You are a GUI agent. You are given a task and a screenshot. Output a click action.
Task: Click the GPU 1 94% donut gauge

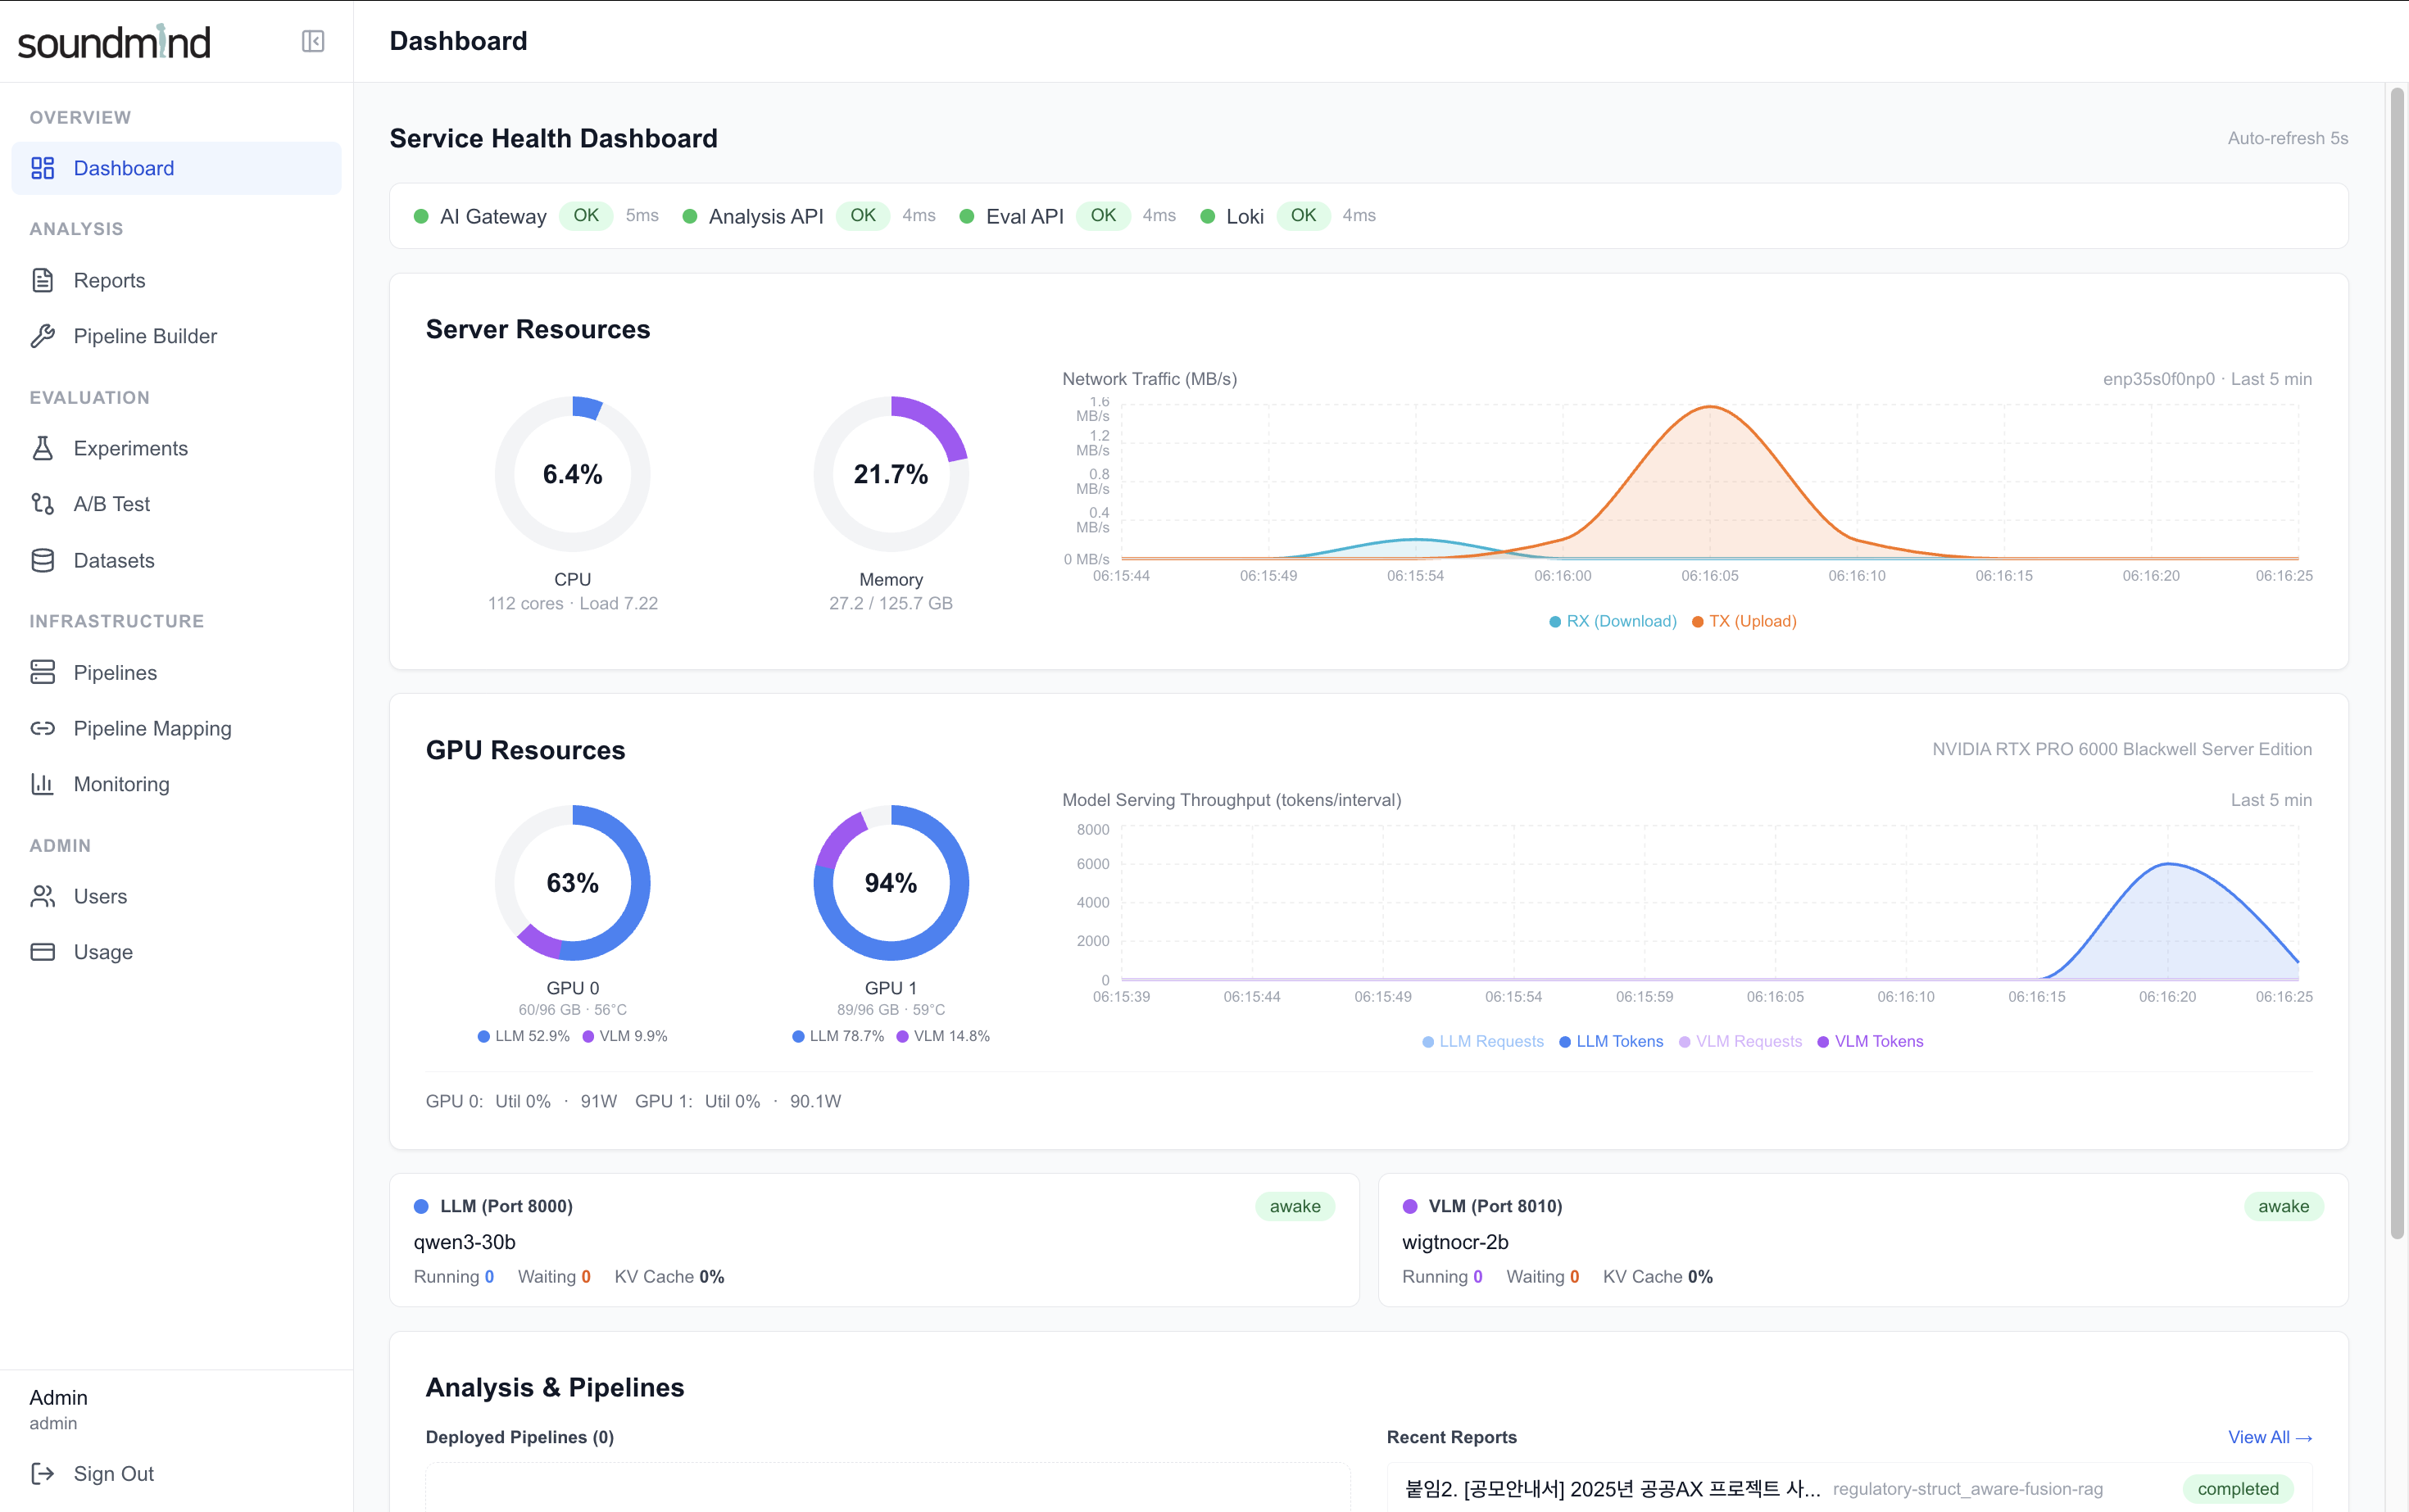(891, 883)
